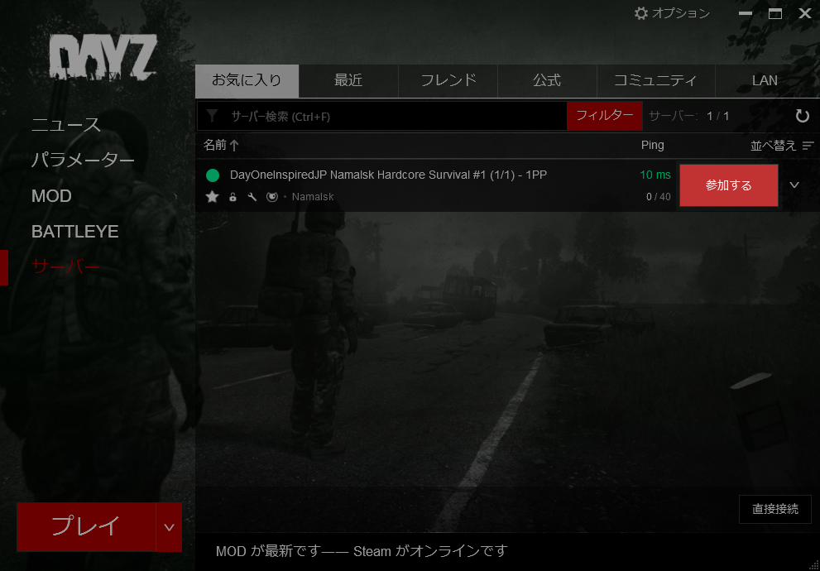Open the フレンド tab
The height and width of the screenshot is (571, 820).
click(448, 81)
